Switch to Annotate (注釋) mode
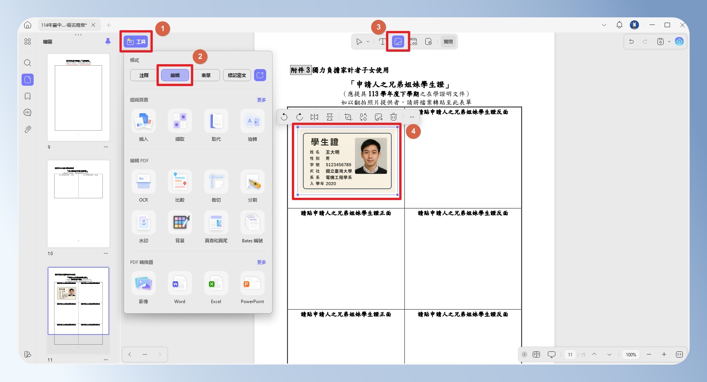 tap(144, 75)
